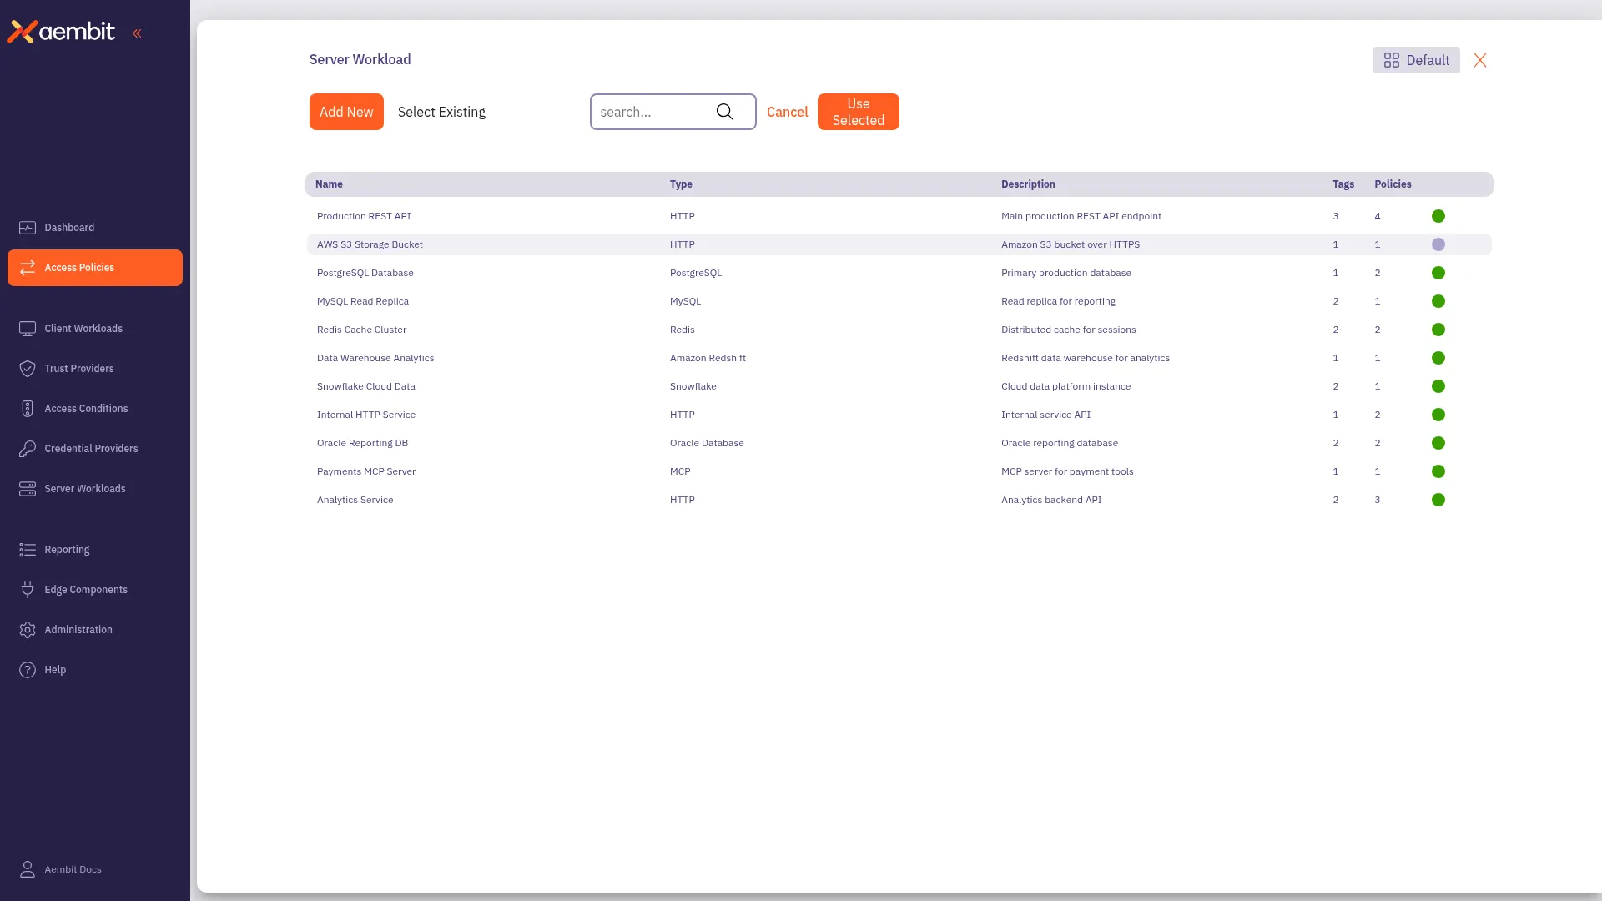Click 'MCP server for payment tools' description
The height and width of the screenshot is (901, 1602).
point(1067,471)
